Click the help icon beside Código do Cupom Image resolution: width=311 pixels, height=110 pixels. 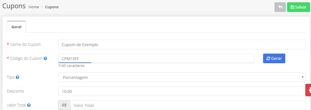(x=45, y=58)
